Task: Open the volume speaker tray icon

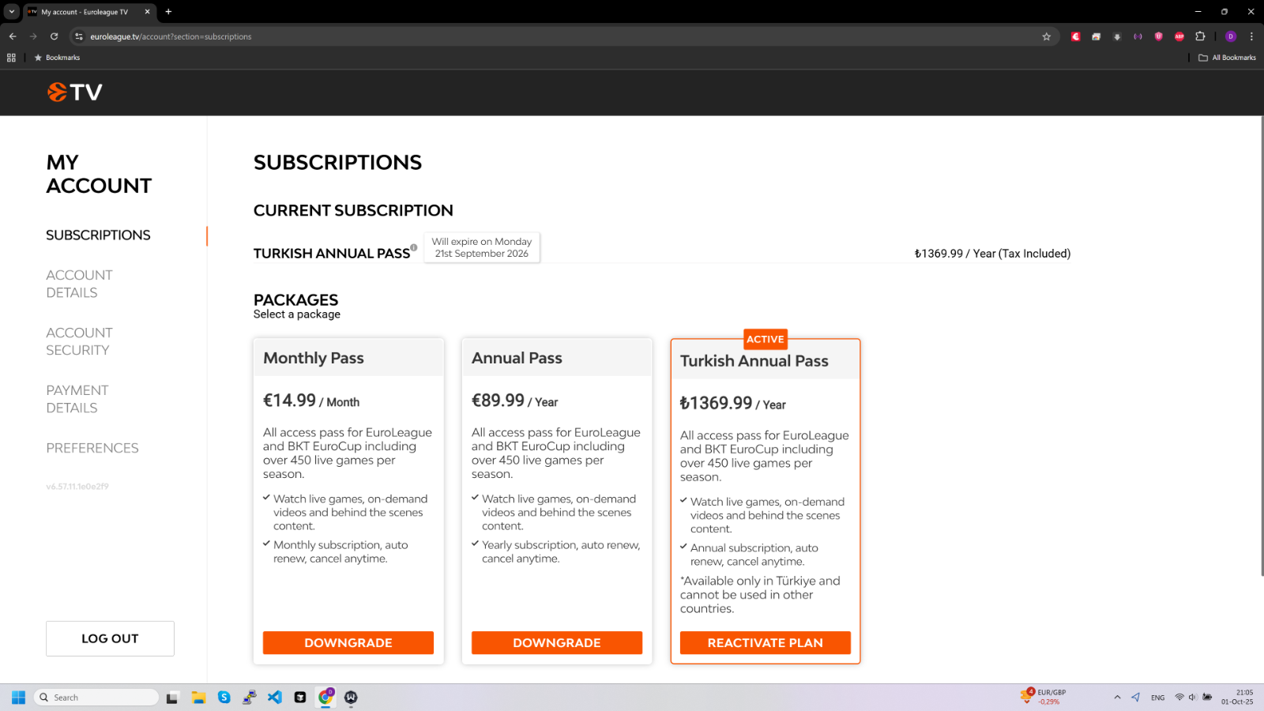Action: [1193, 698]
